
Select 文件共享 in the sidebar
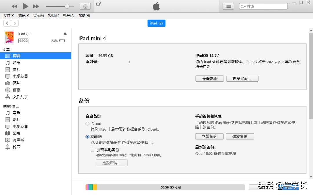point(19,97)
